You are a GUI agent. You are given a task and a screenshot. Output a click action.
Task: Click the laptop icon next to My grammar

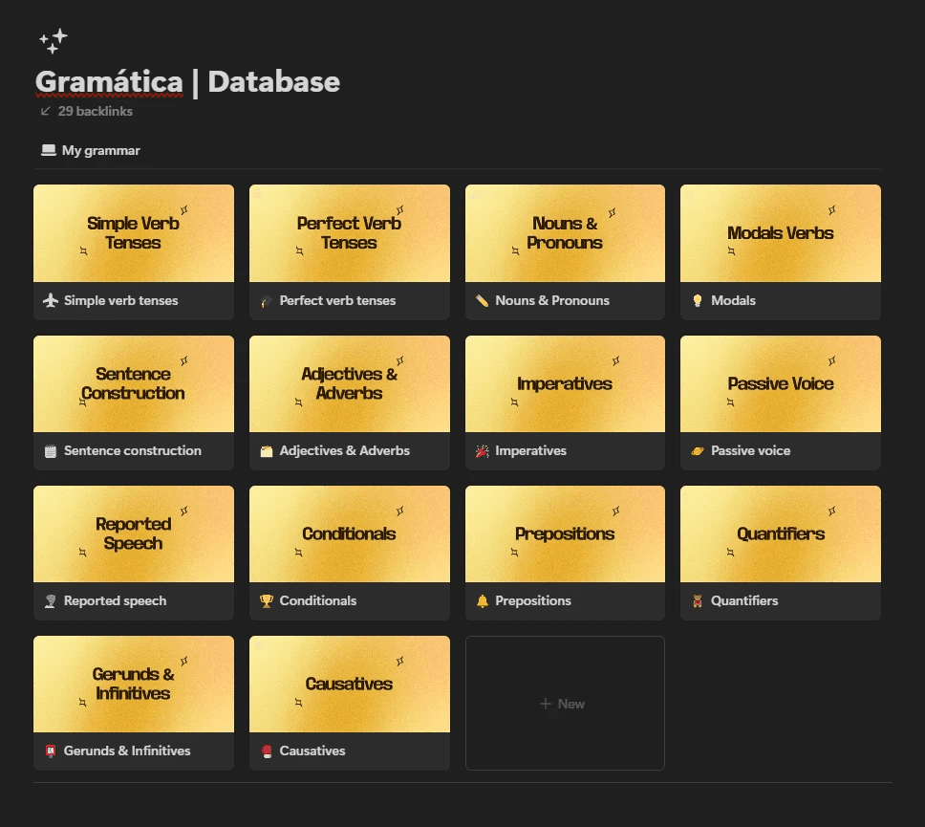[x=49, y=150]
